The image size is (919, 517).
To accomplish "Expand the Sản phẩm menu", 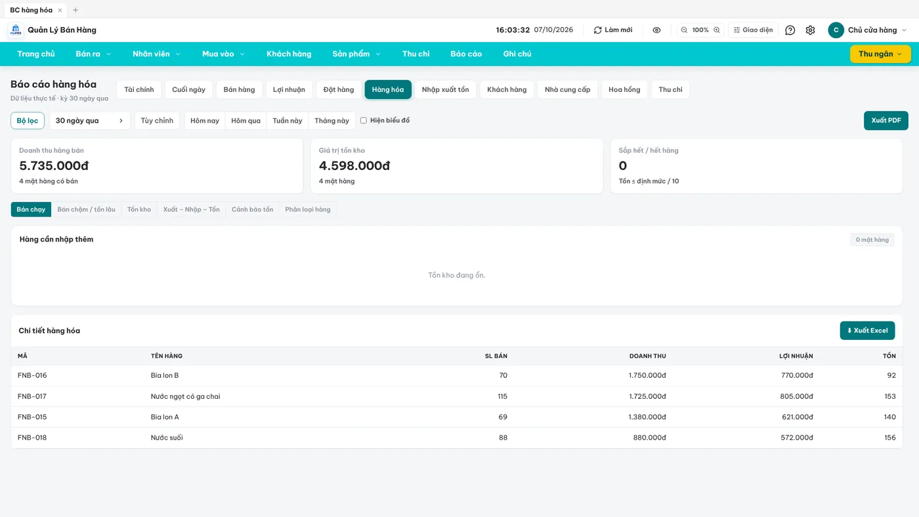I will [x=356, y=54].
